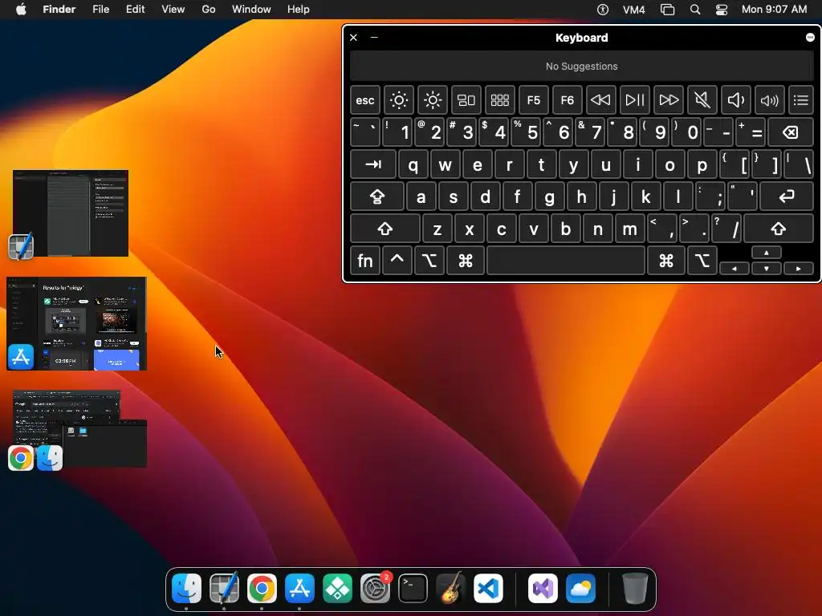Tap the volume up key

click(769, 100)
